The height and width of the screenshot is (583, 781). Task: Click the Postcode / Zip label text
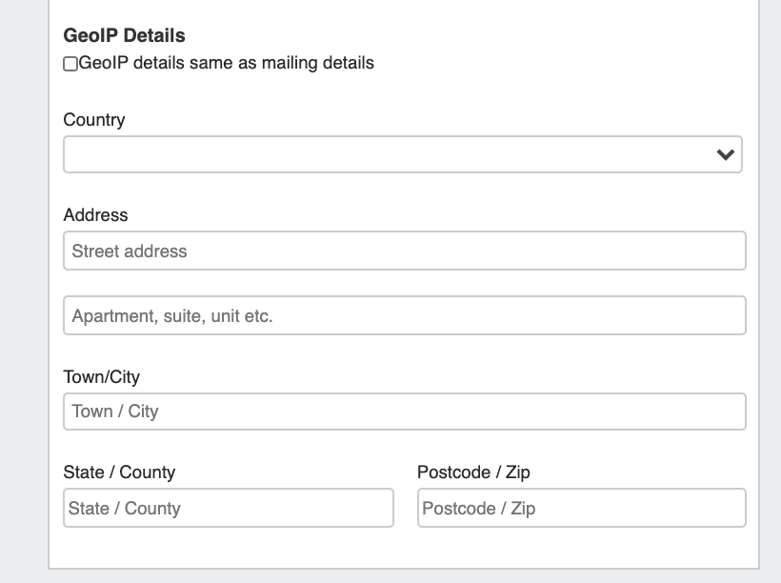(x=473, y=472)
